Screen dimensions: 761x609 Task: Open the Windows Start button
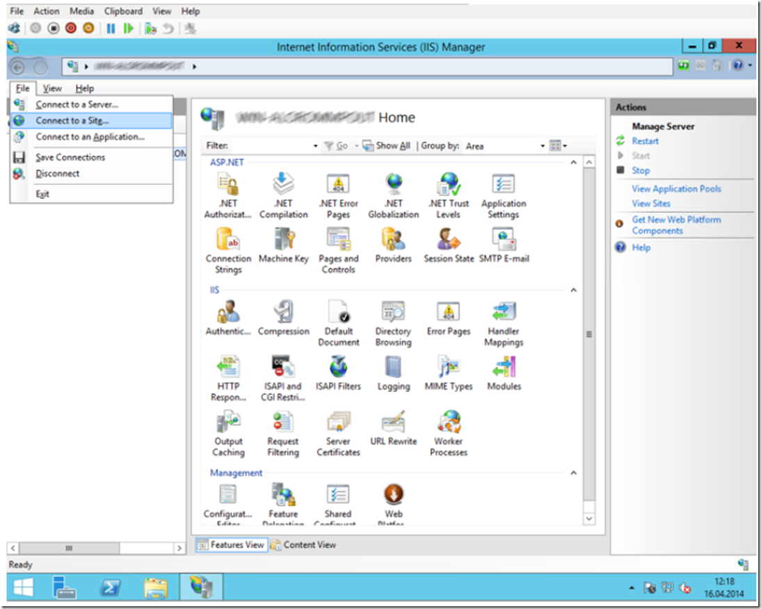[x=23, y=588]
